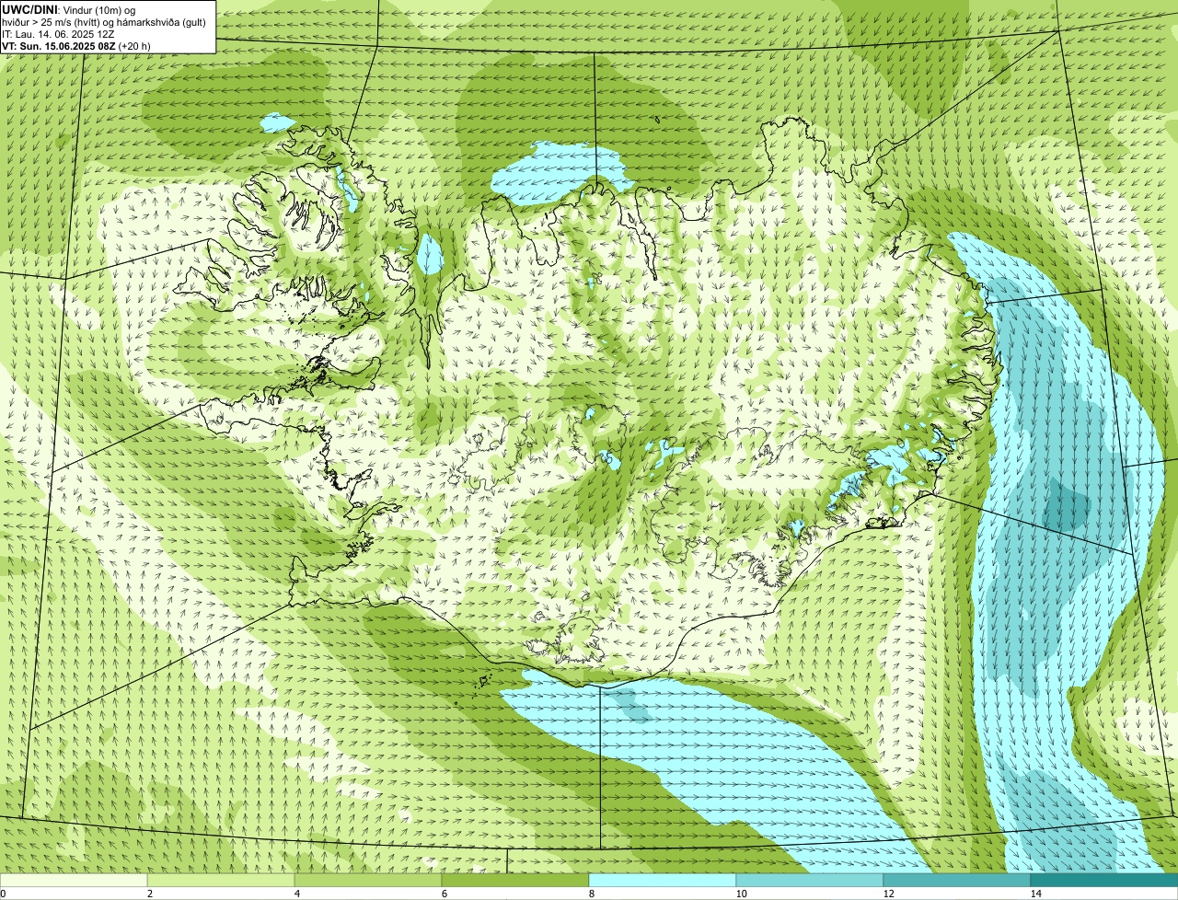
Task: Click the legend scale label "12"
Action: pos(888,894)
